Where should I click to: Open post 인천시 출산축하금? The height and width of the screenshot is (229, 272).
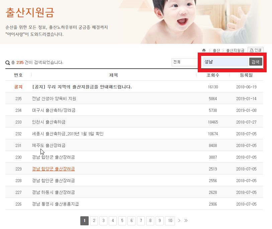(x=49, y=122)
